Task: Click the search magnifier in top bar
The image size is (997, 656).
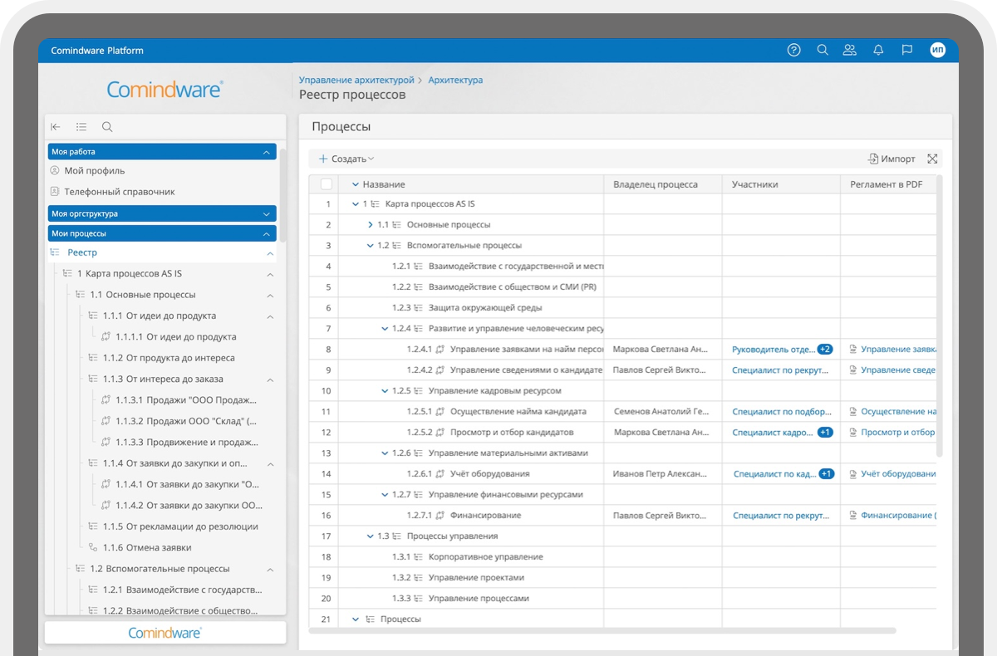Action: [823, 50]
